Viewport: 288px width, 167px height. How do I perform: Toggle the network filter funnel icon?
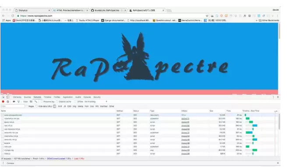[x=18, y=102]
